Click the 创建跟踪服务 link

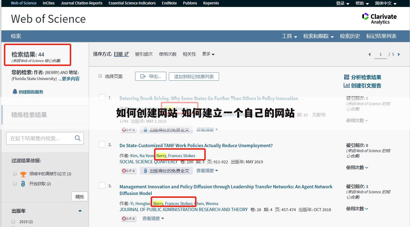click(31, 92)
